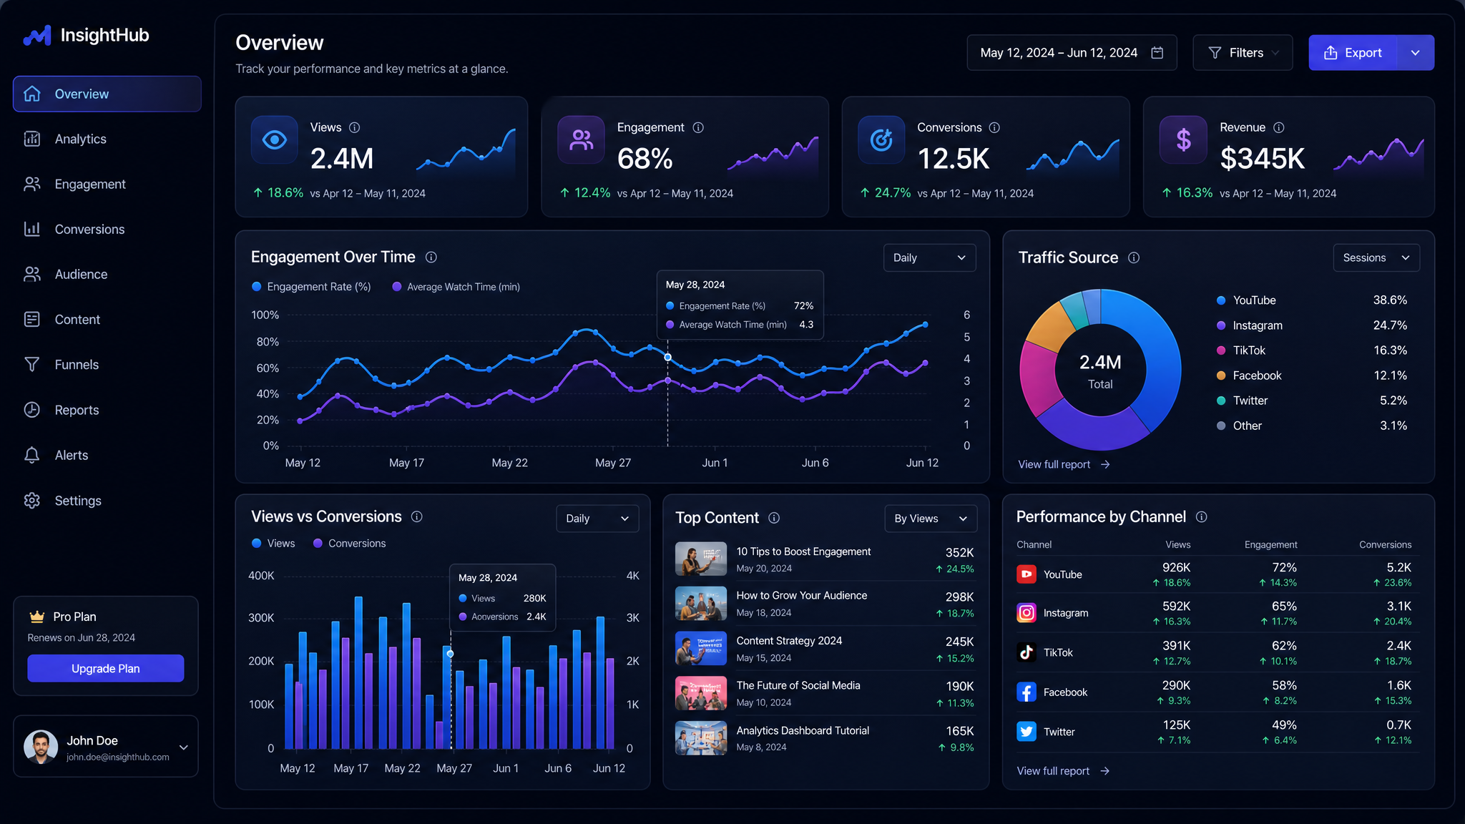1465x824 pixels.
Task: Click the Settings gear icon in sidebar
Action: (x=32, y=501)
